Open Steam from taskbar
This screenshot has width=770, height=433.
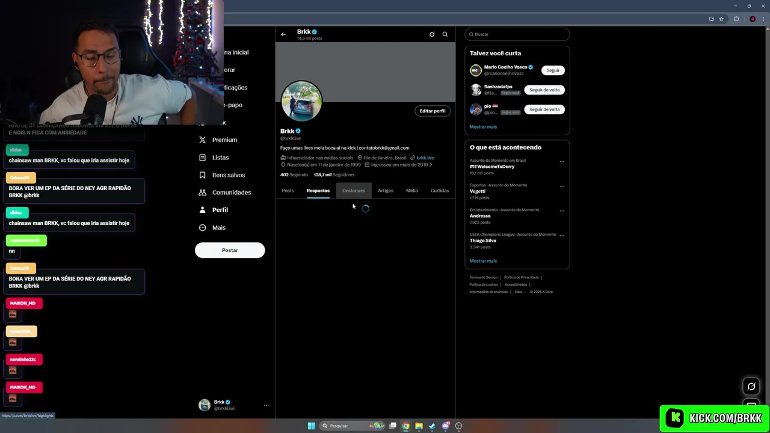(x=432, y=426)
